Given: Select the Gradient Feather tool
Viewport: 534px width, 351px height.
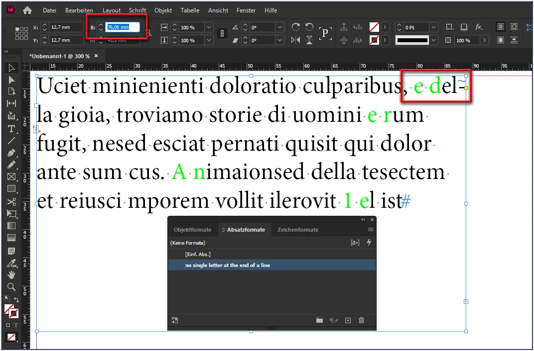Looking at the screenshot, I should [x=11, y=238].
